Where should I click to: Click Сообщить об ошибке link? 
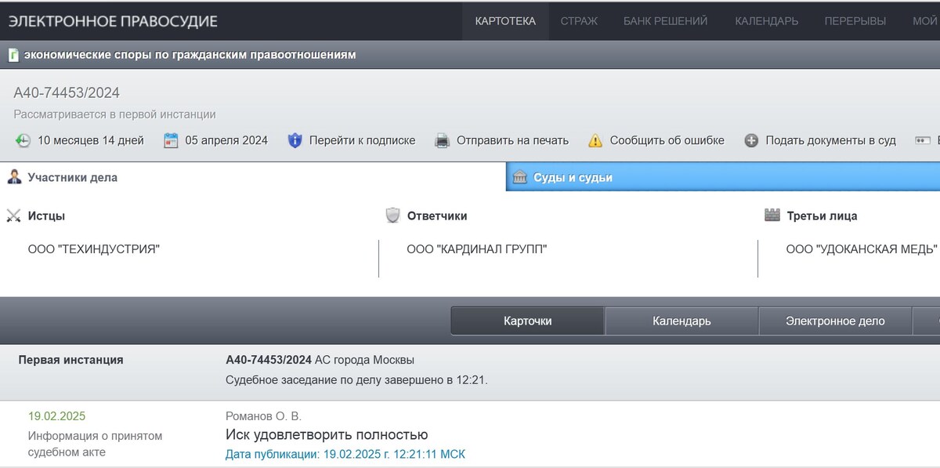(667, 141)
